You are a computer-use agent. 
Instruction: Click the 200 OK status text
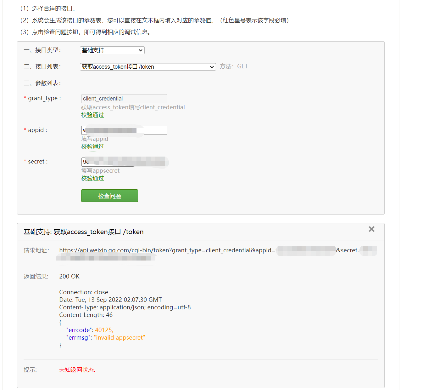click(x=69, y=276)
